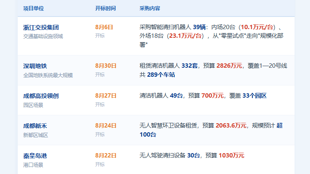Select the 8月30日 bid date
The height and width of the screenshot is (174, 310).
106,66
